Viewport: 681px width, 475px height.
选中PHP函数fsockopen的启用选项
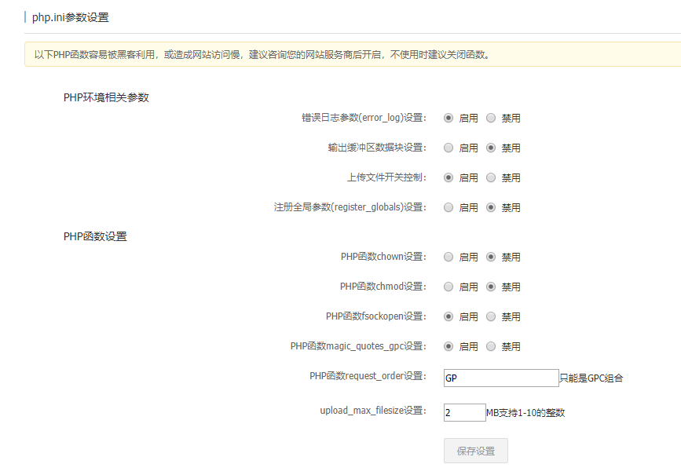click(x=449, y=316)
